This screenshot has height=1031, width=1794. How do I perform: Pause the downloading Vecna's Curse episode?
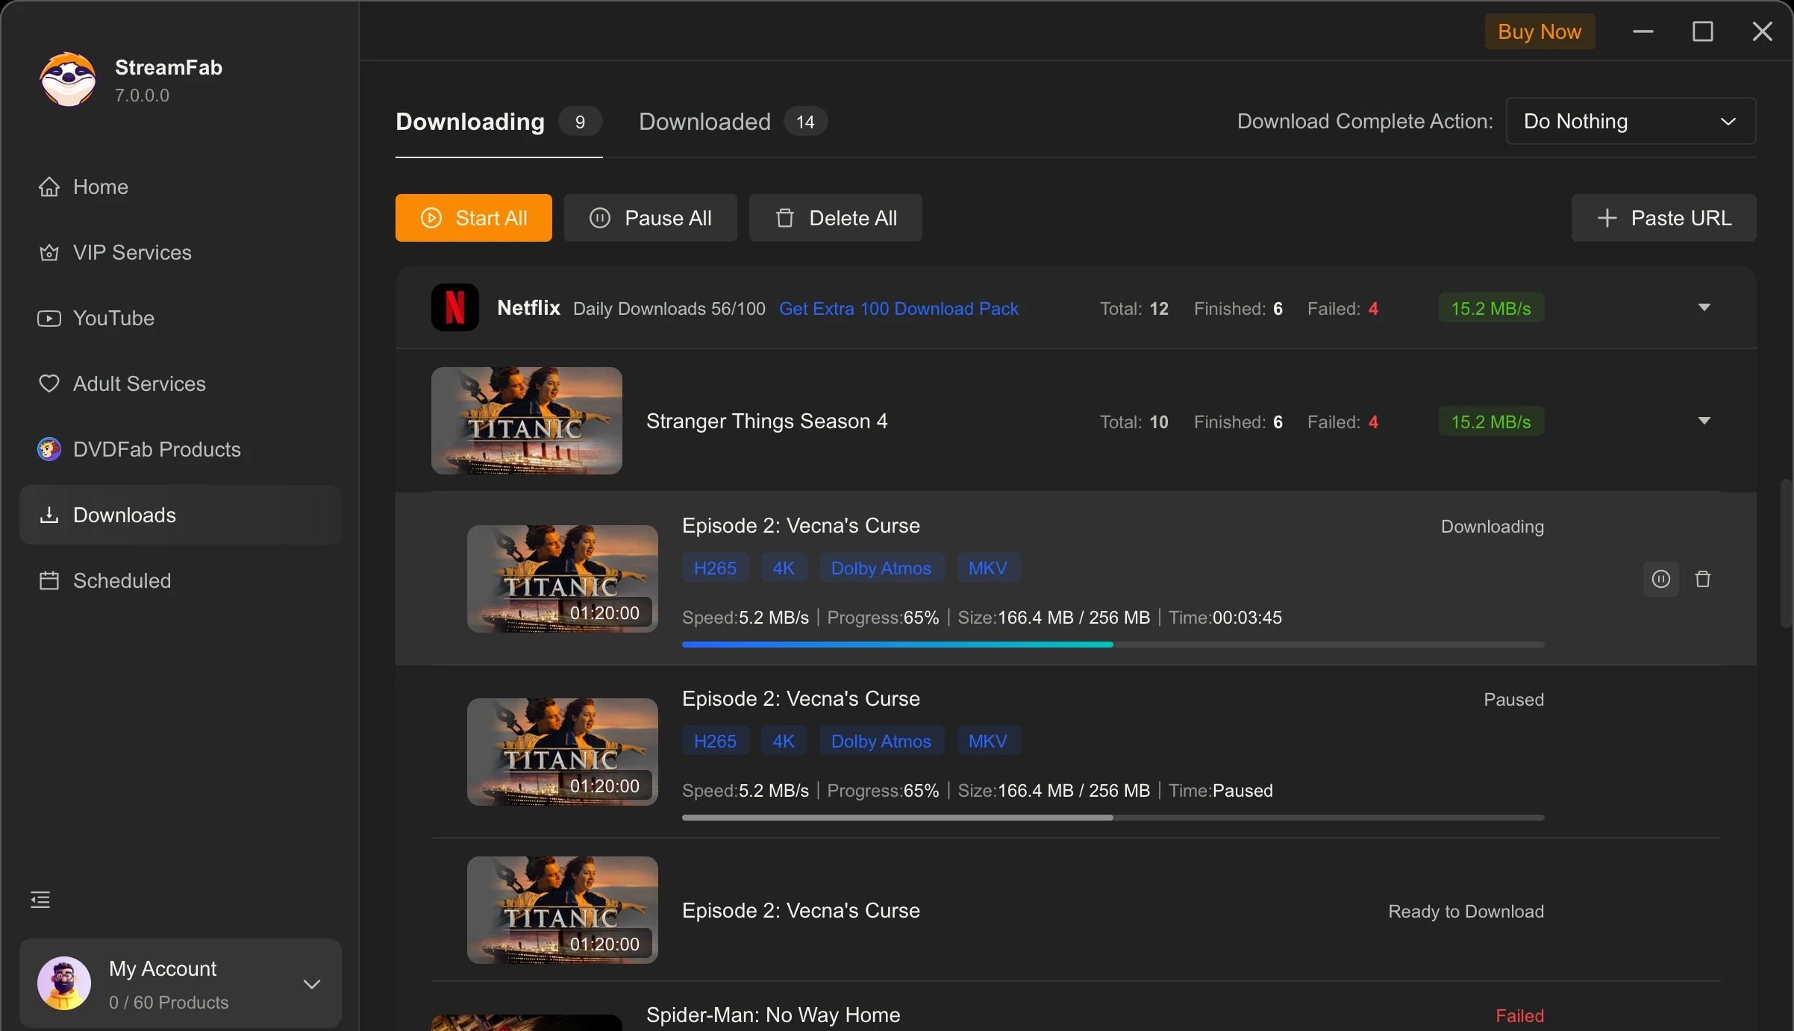pos(1661,579)
